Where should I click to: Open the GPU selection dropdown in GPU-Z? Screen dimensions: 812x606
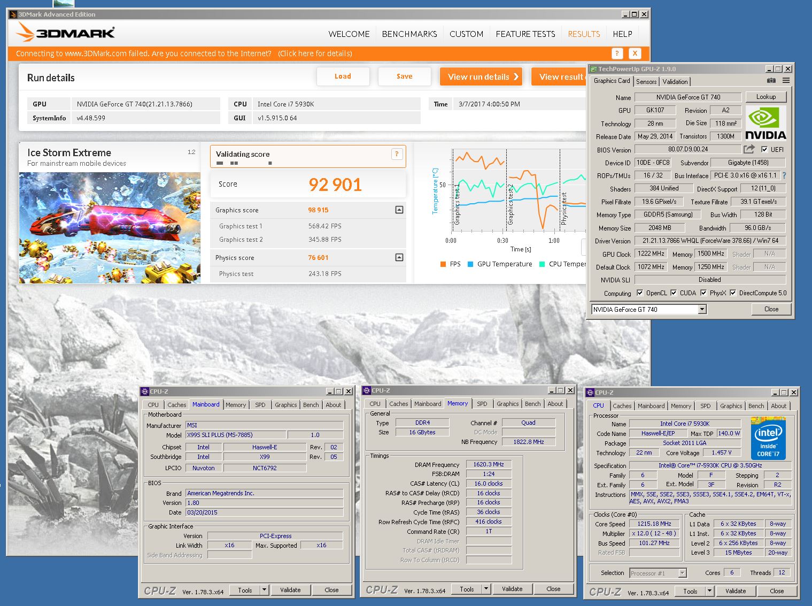tap(702, 310)
